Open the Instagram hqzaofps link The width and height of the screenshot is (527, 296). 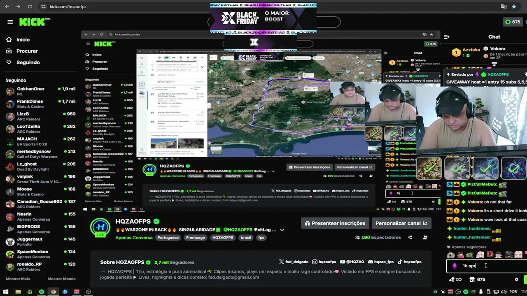(x=324, y=262)
